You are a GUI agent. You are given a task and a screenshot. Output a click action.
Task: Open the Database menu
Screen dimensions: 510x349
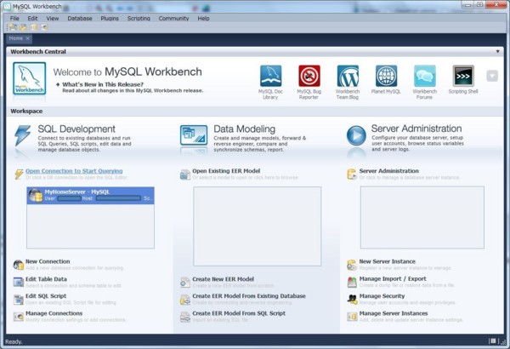pos(80,18)
